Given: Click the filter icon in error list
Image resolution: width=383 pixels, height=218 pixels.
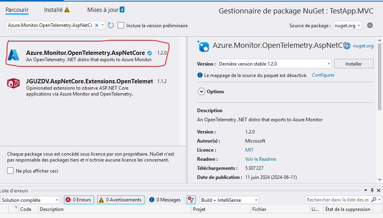Looking at the screenshot, I should [191, 200].
